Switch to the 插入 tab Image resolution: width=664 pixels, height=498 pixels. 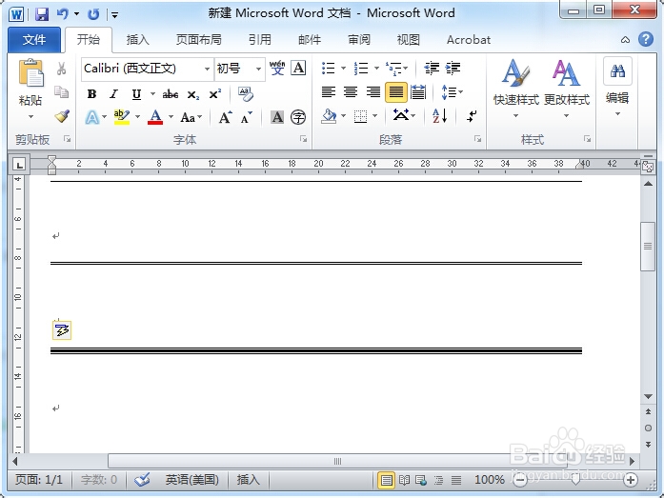tap(137, 40)
